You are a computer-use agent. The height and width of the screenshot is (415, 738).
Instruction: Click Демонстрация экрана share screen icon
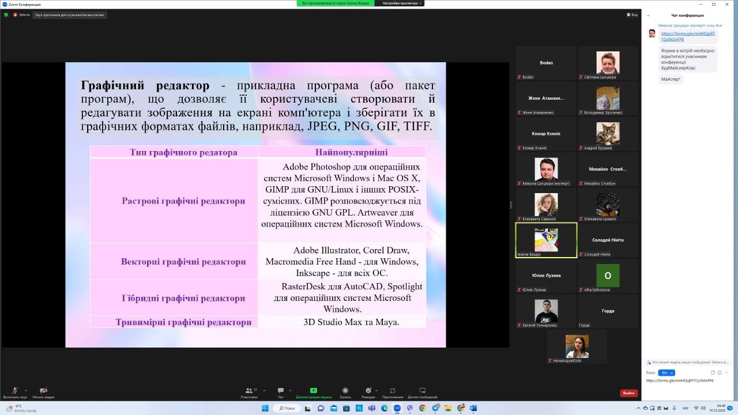314,390
